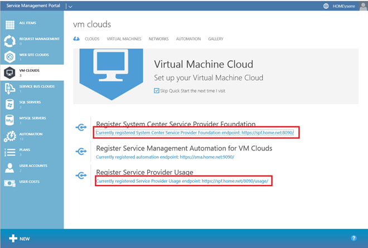Screen dimensions: 368x248
Task: Open MySQL Servers database icon
Action: pyautogui.click(x=9, y=120)
